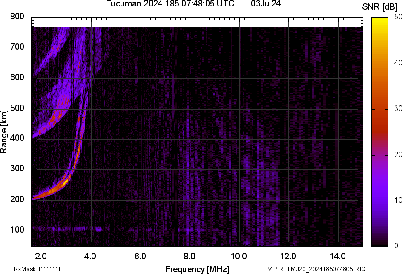This screenshot has height=274, width=402.
Task: Click frequency tick label '10.0'
Action: pos(239,256)
